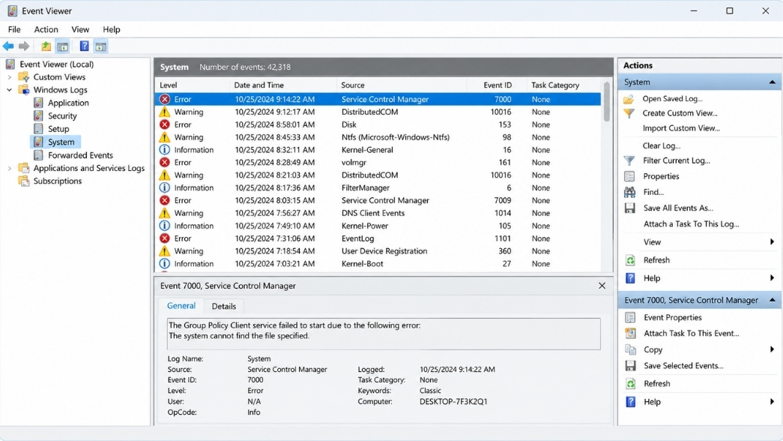The width and height of the screenshot is (783, 441).
Task: Click the Save Selected Events disk icon
Action: coord(630,365)
